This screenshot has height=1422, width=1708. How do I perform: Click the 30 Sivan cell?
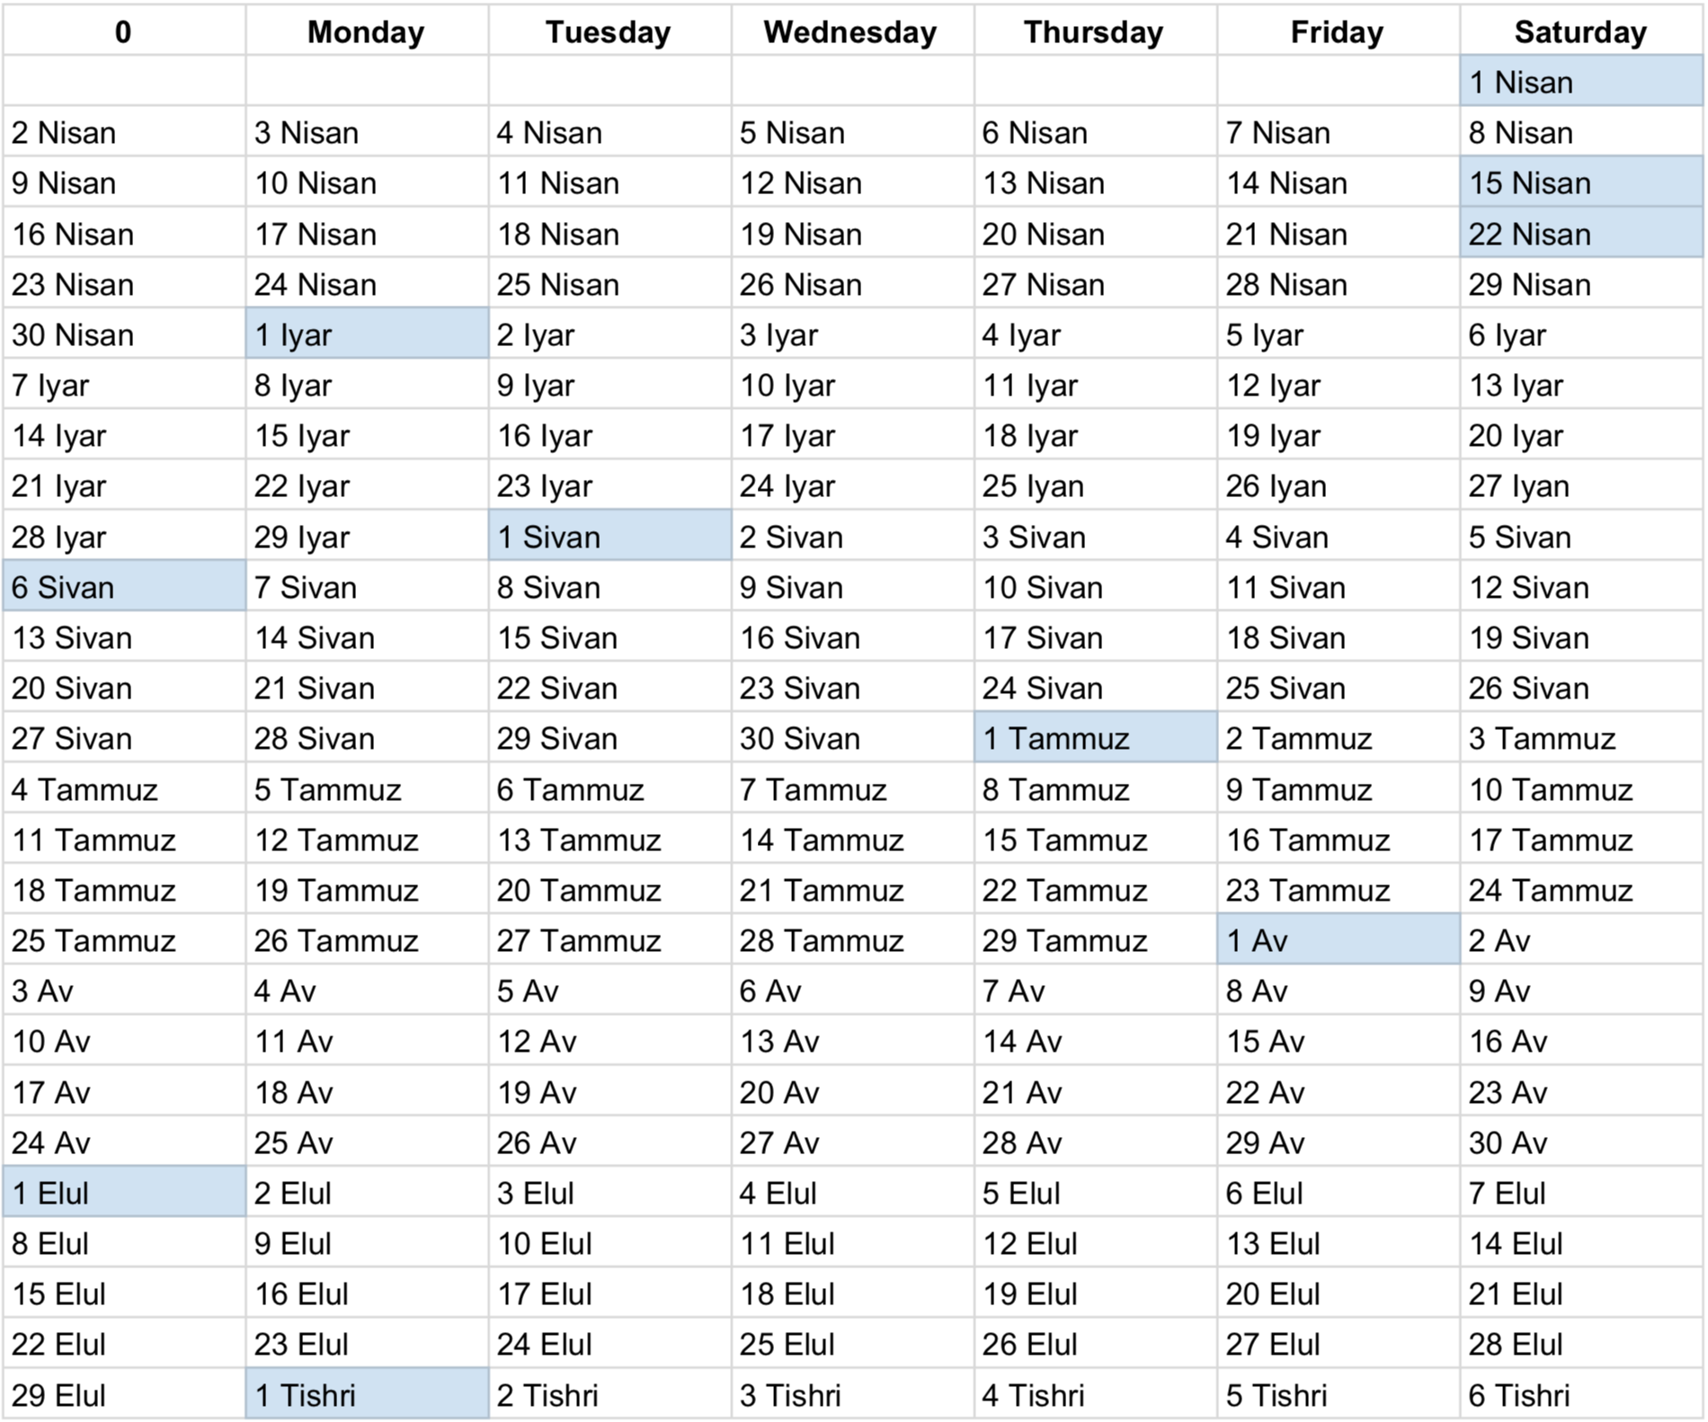click(852, 738)
